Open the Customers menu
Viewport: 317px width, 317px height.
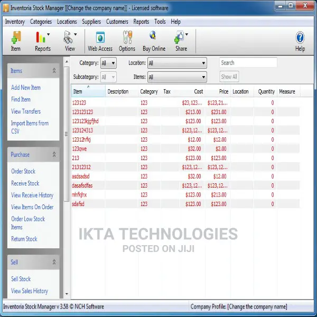[117, 22]
